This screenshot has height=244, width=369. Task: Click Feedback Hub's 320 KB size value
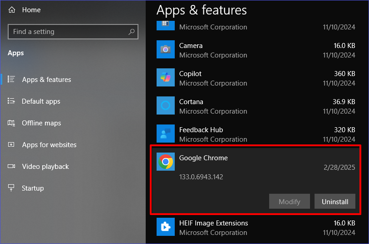(345, 130)
